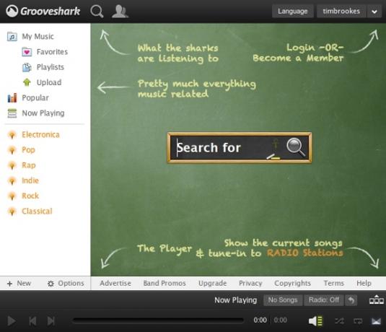Image resolution: width=386 pixels, height=332 pixels.
Task: Open the Terms link
Action: (x=333, y=283)
